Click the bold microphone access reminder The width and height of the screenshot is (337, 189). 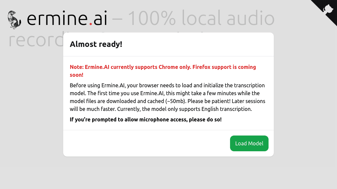click(x=145, y=119)
